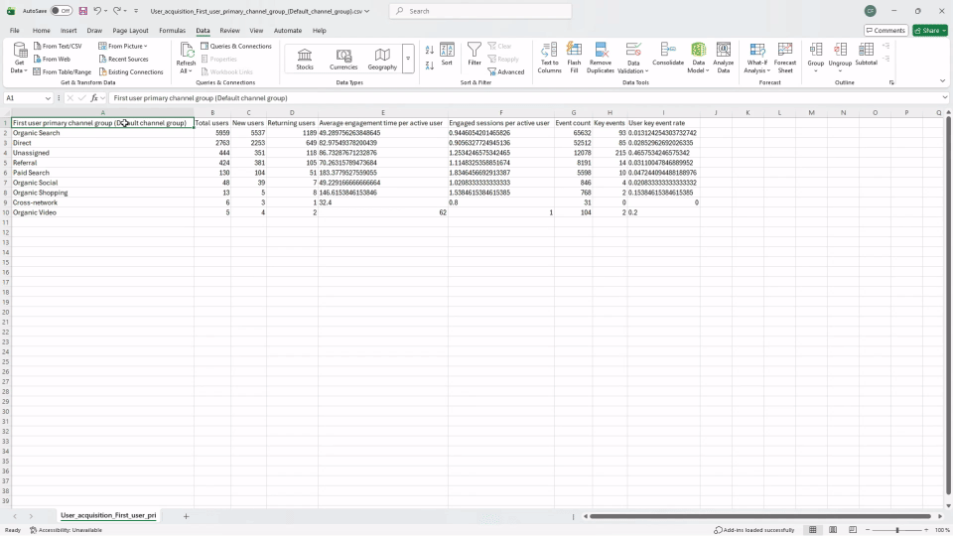Open Queries & Connections pane
The height and width of the screenshot is (536, 953).
point(236,47)
